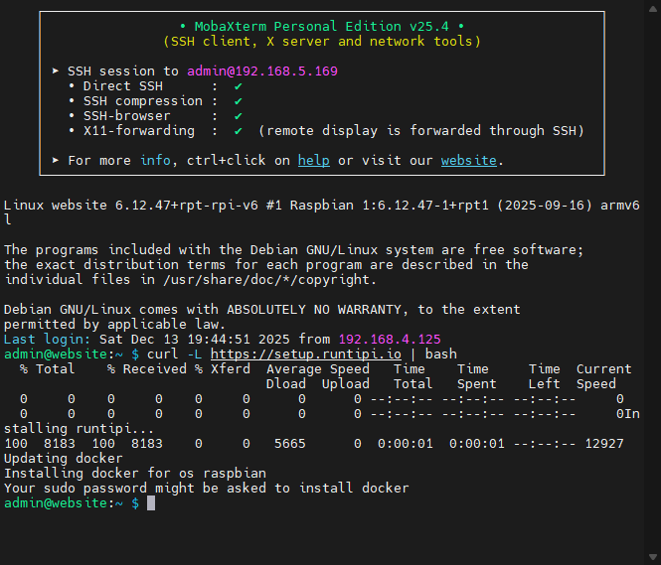661x565 pixels.
Task: Click the arrow marker before 'SSH session to'
Action: tap(56, 71)
